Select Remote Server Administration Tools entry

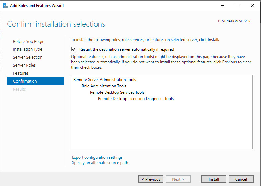tap(104, 80)
